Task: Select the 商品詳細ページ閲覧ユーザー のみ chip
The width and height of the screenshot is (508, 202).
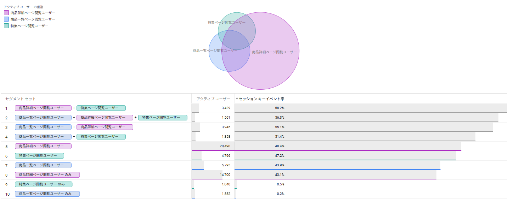Action: click(47, 175)
